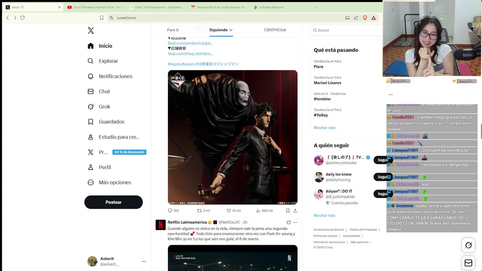Open 1kujji.com/products link in post
Viewport: 482px width, 271px height.
pyautogui.click(x=190, y=43)
